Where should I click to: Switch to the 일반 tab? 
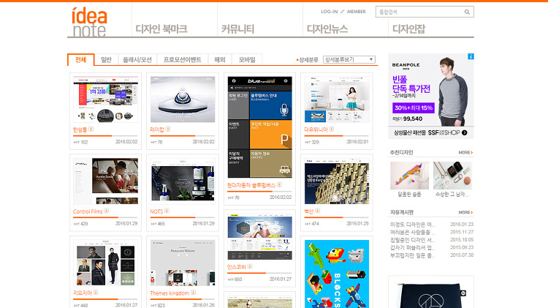106,59
